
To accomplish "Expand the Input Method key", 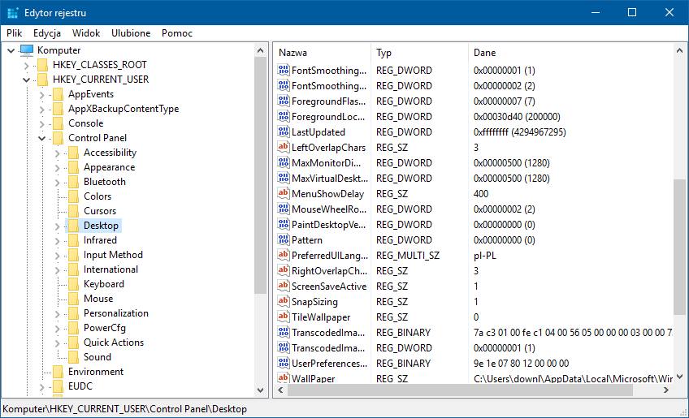I will click(57, 255).
